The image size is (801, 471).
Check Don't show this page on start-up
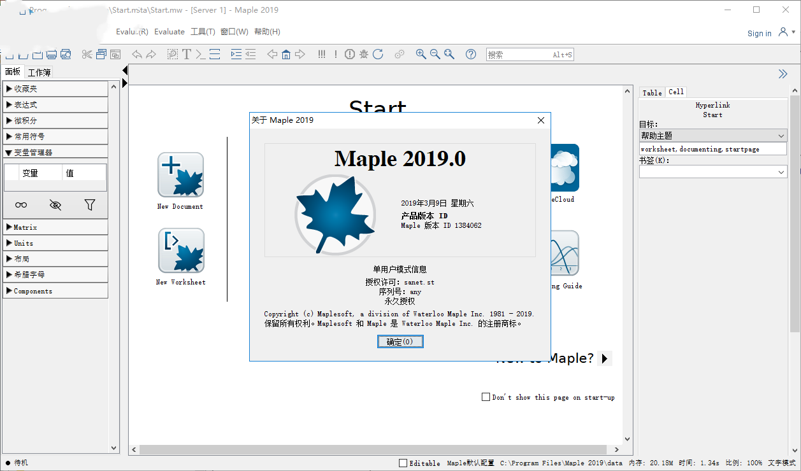tap(486, 397)
